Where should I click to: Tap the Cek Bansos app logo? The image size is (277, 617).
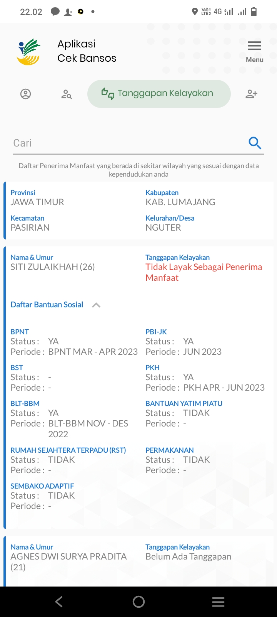(x=28, y=52)
